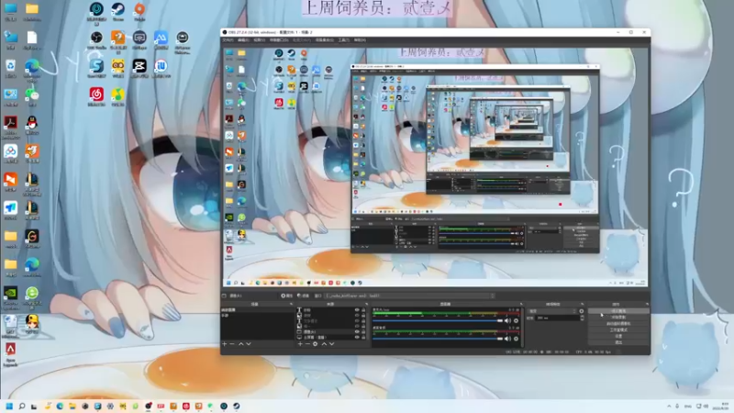
Task: Enable Studio Mode button
Action: point(617,329)
